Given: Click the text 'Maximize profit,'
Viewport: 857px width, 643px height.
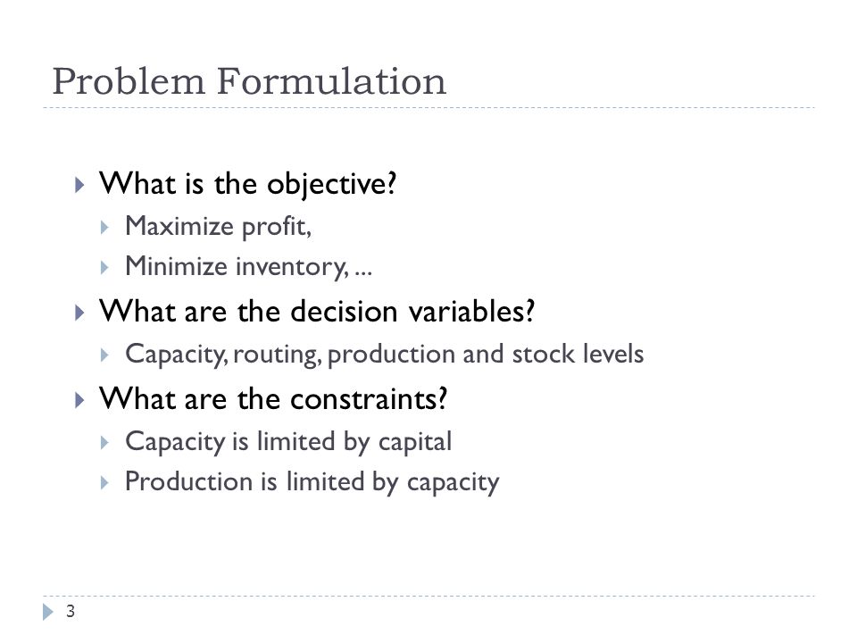Looking at the screenshot, I should coord(218,226).
